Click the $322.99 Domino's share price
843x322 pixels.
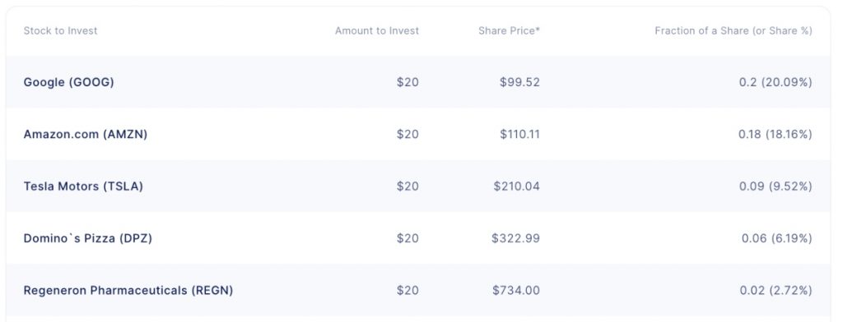tap(515, 238)
